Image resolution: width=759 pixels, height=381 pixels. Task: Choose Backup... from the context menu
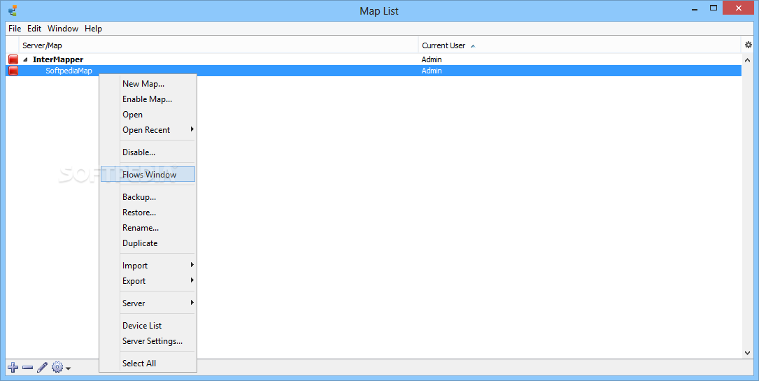(148, 196)
